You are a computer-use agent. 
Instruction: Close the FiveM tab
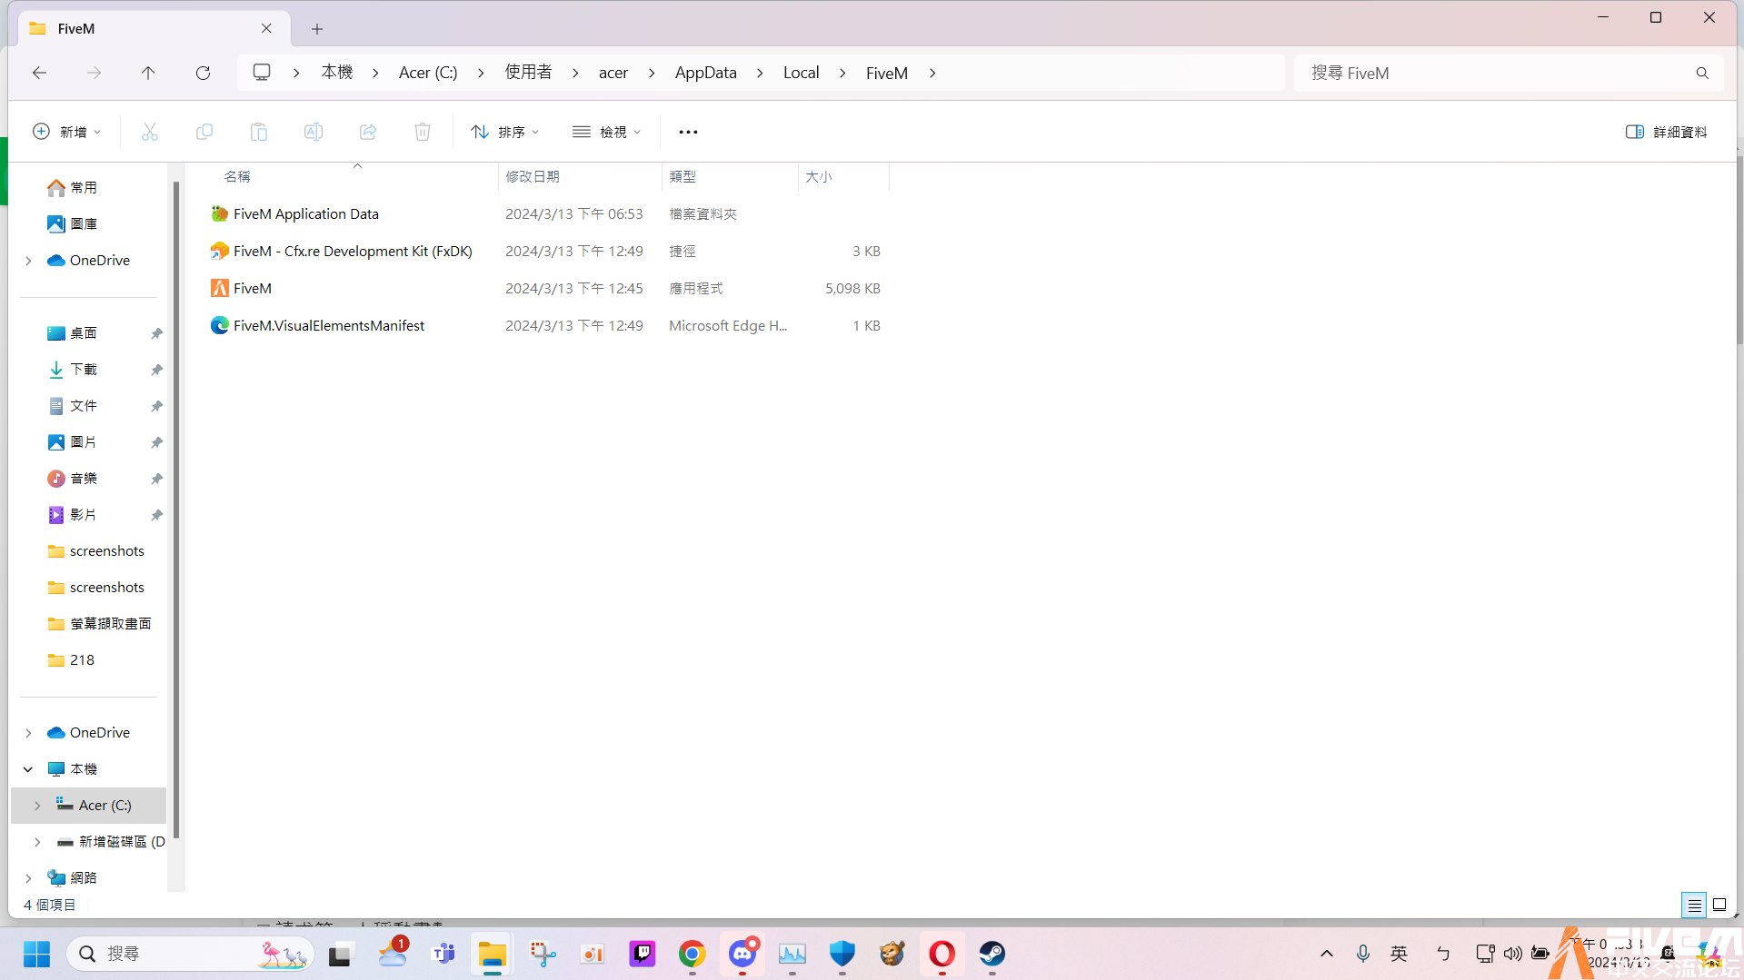[x=266, y=29]
